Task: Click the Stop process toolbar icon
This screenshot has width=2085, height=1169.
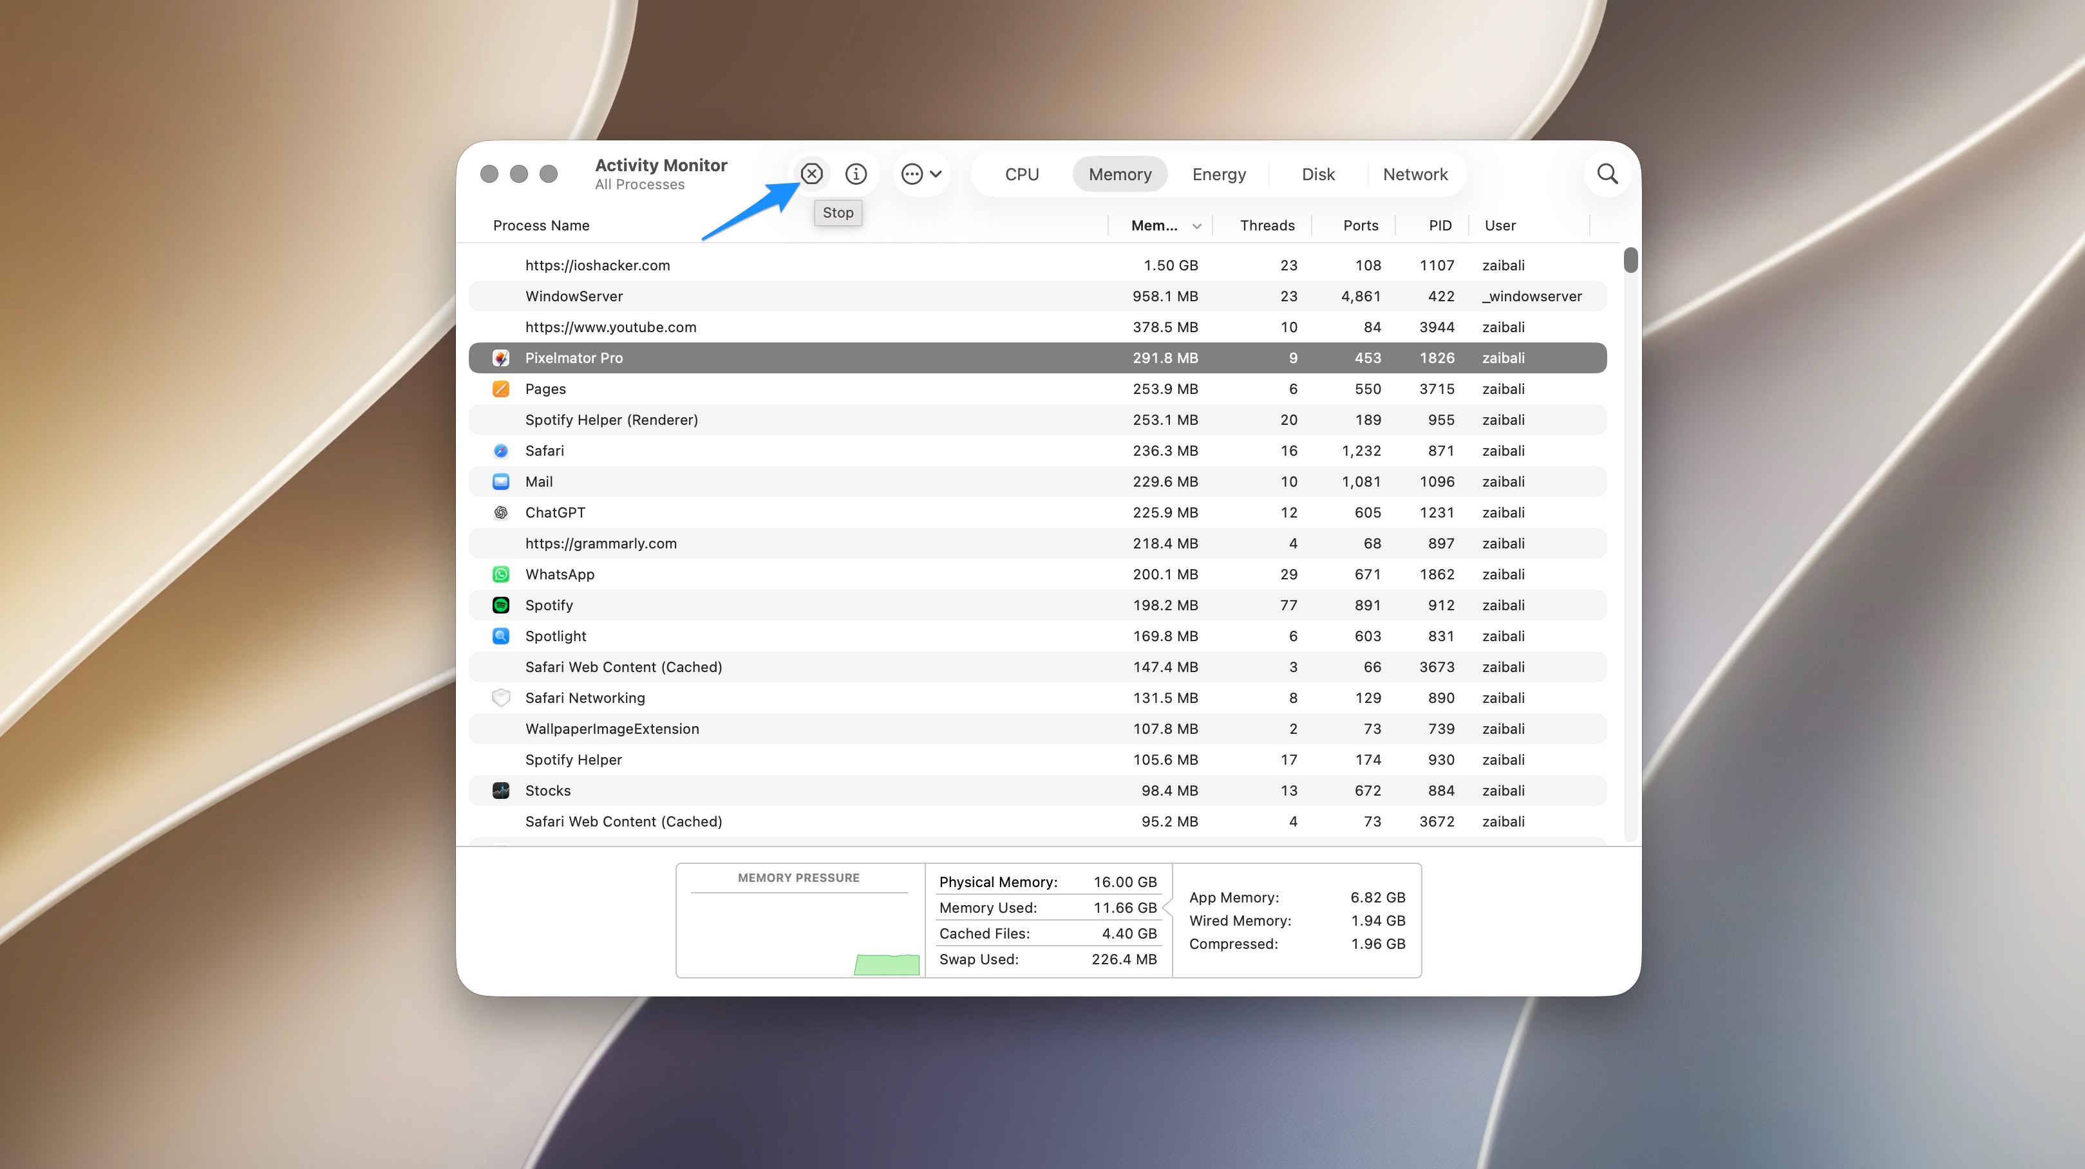Action: click(x=811, y=174)
